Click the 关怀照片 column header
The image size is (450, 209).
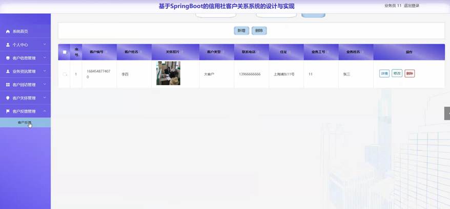[175, 52]
